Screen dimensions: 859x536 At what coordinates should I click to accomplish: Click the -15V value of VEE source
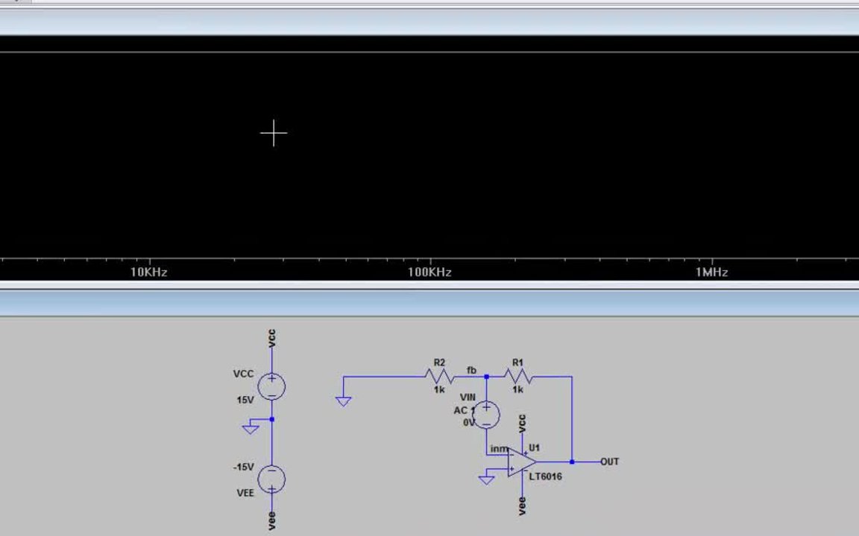coord(244,467)
